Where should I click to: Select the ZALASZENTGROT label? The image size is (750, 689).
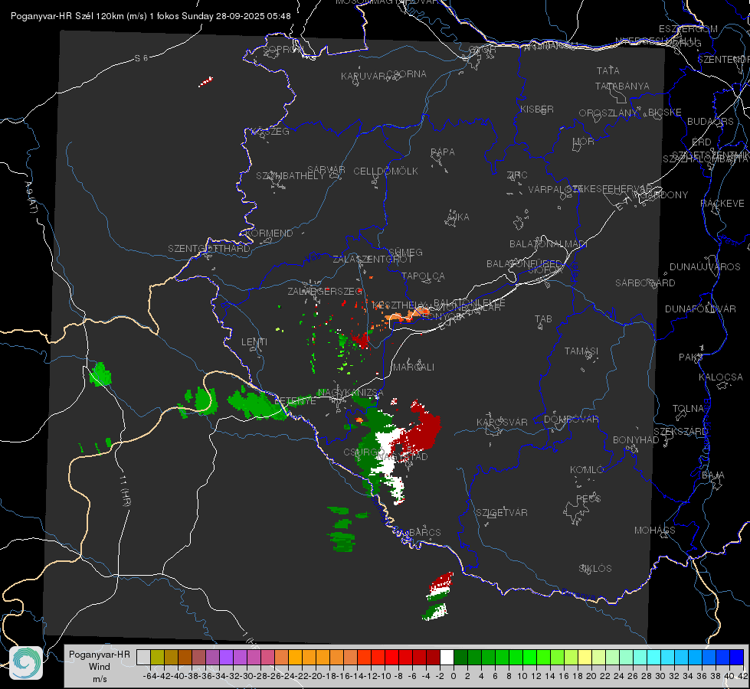point(372,260)
